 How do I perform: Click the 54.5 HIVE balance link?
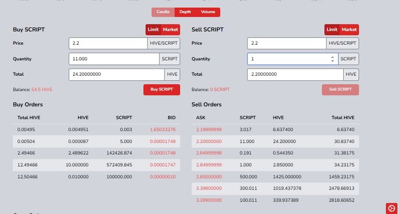coord(42,89)
